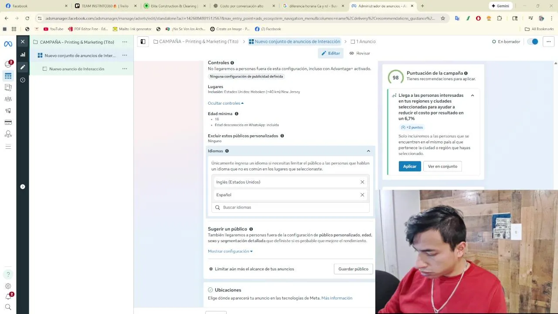Open the history clock icon

23,80
